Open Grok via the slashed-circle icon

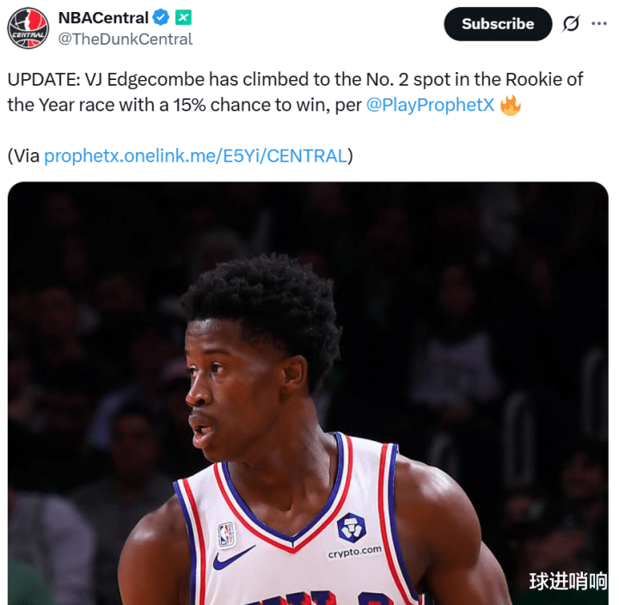(x=571, y=24)
